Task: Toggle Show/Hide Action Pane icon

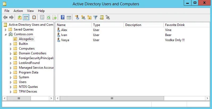Action: click(69, 18)
